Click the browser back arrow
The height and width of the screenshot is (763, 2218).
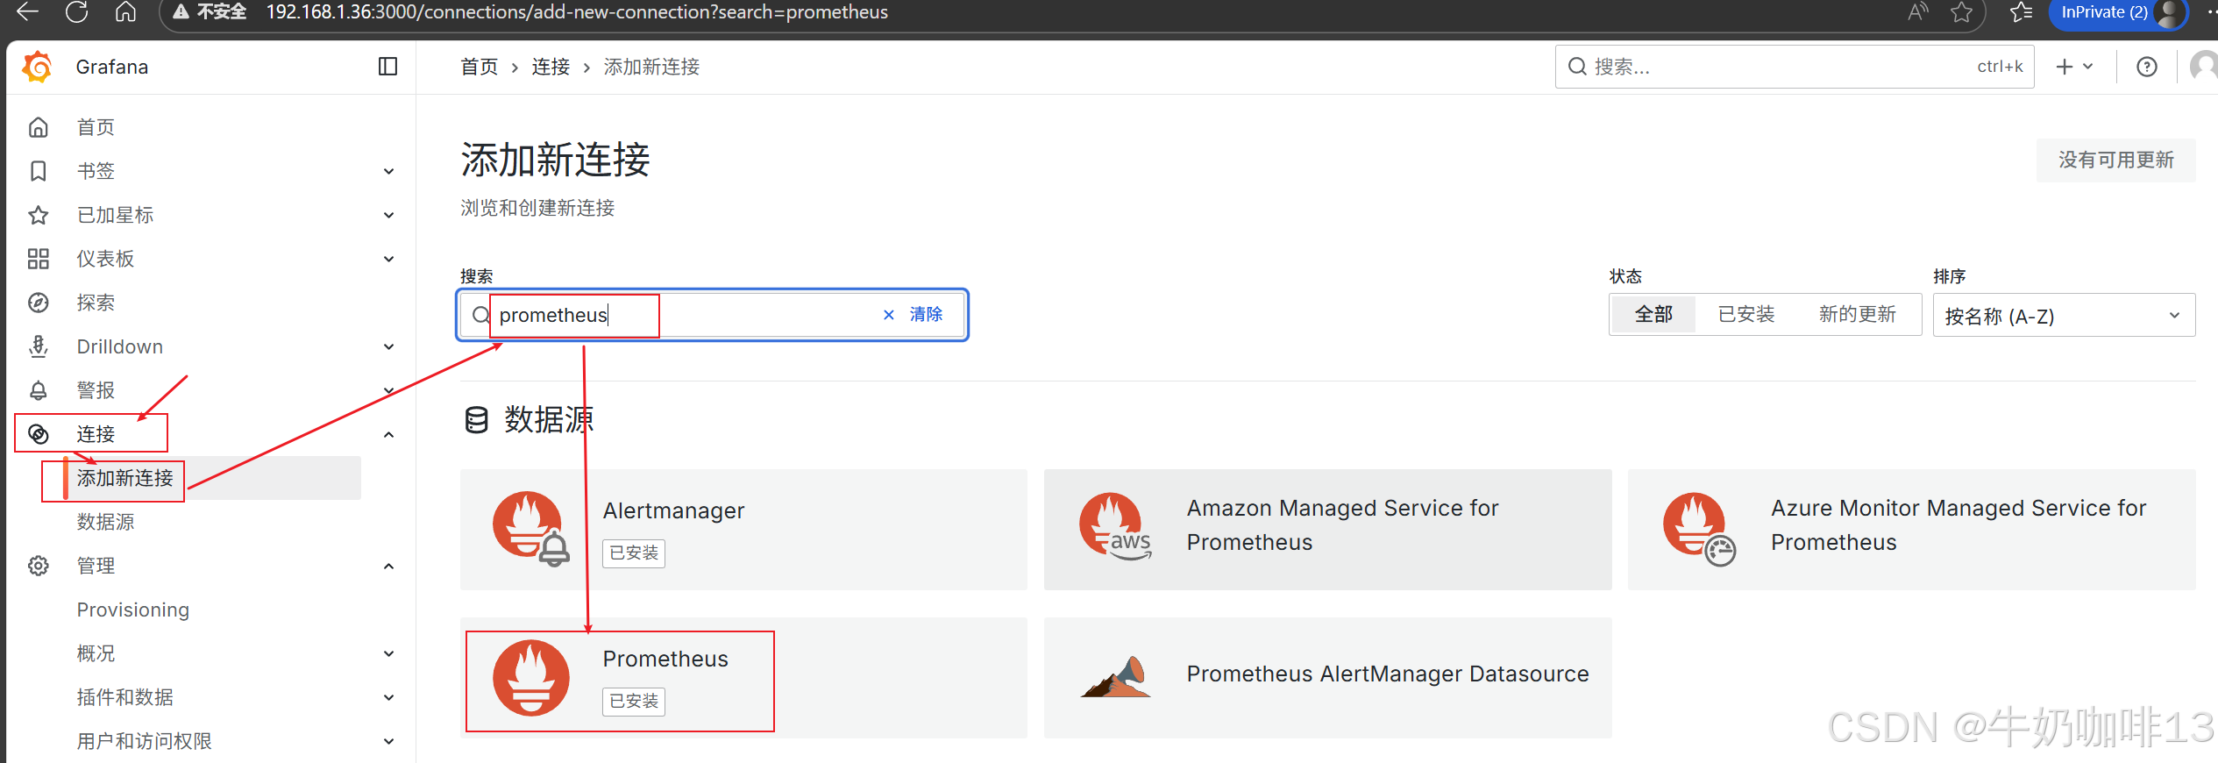click(28, 12)
